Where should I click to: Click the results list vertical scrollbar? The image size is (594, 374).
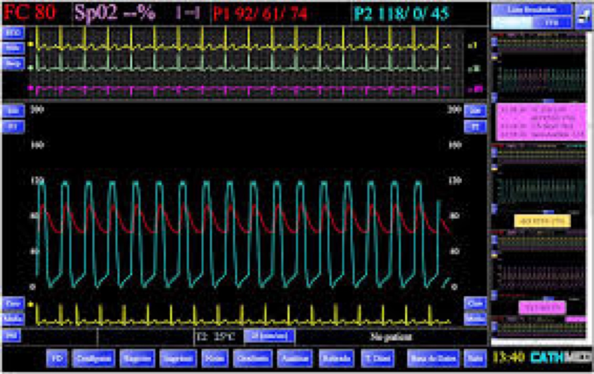(589, 186)
